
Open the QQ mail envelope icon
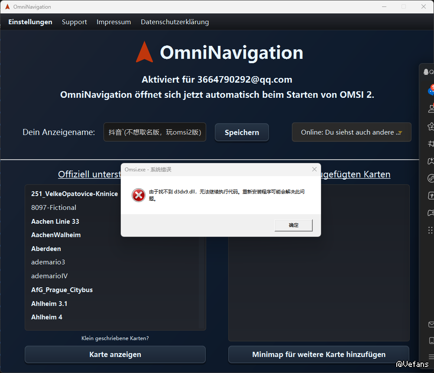point(431,324)
